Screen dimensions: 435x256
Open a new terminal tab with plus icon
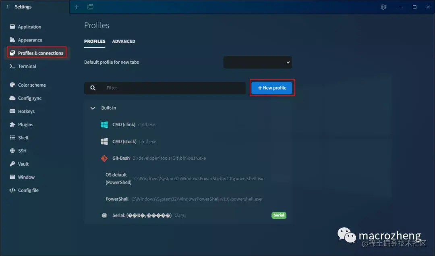click(77, 7)
